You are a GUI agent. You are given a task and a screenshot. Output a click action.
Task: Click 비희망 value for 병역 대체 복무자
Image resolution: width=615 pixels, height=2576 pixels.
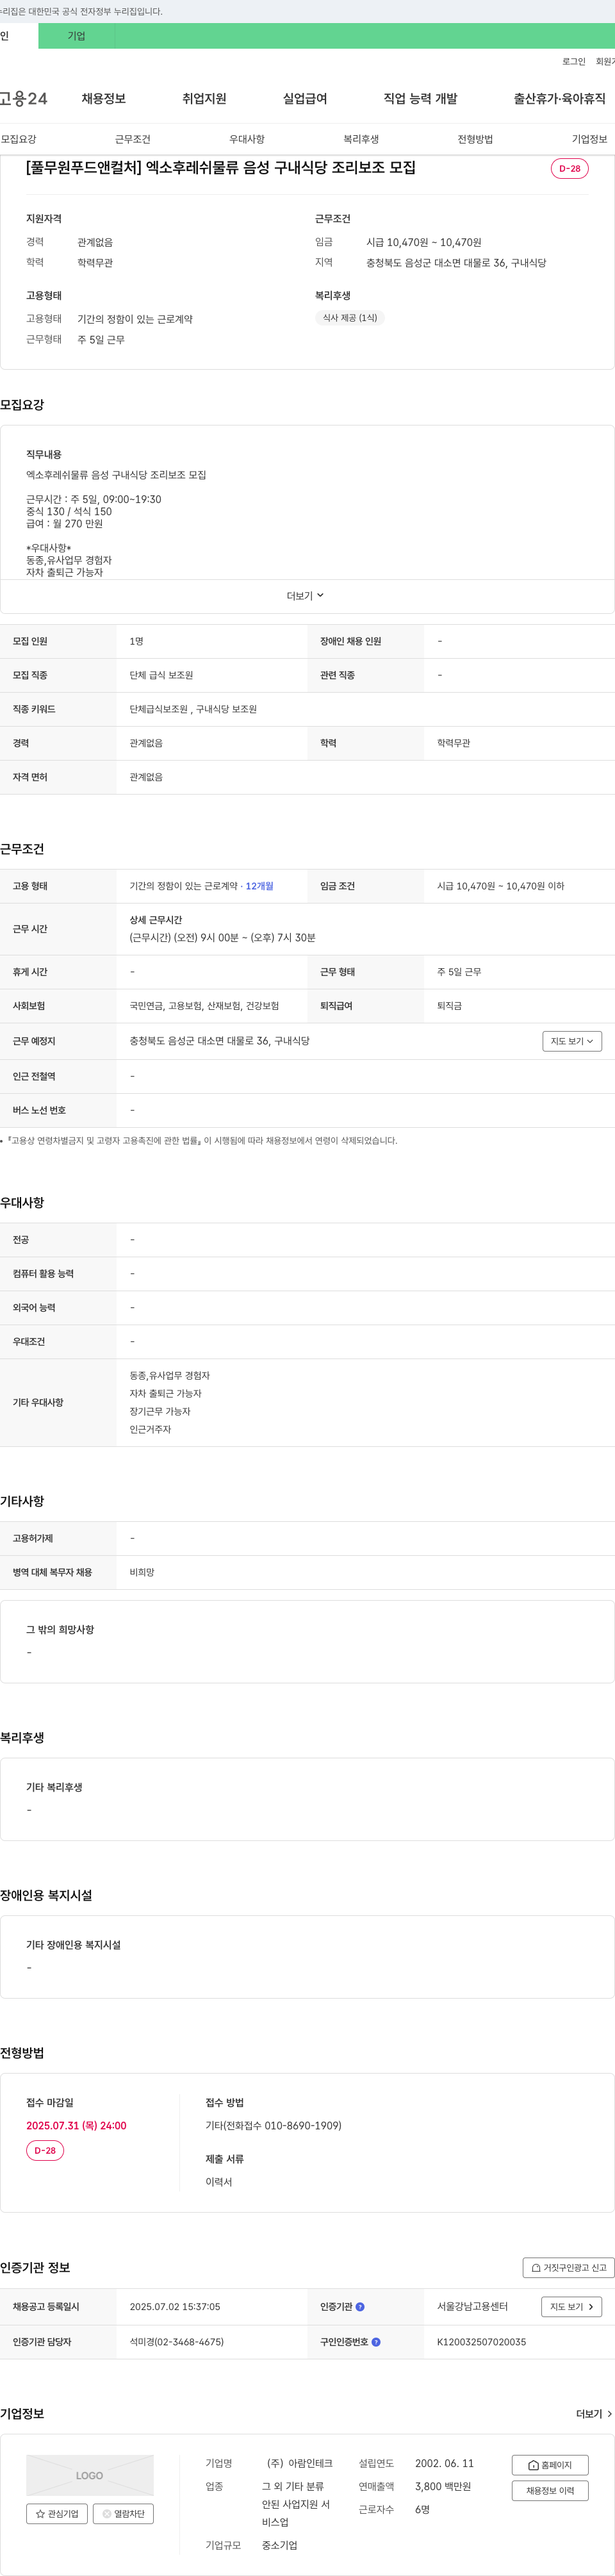click(142, 1572)
